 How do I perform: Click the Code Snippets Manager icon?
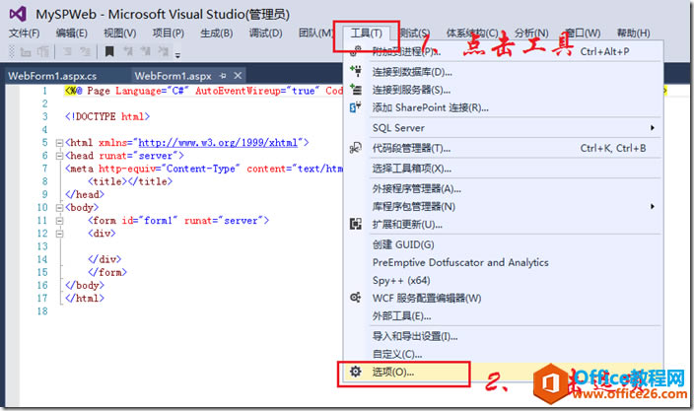(x=356, y=148)
